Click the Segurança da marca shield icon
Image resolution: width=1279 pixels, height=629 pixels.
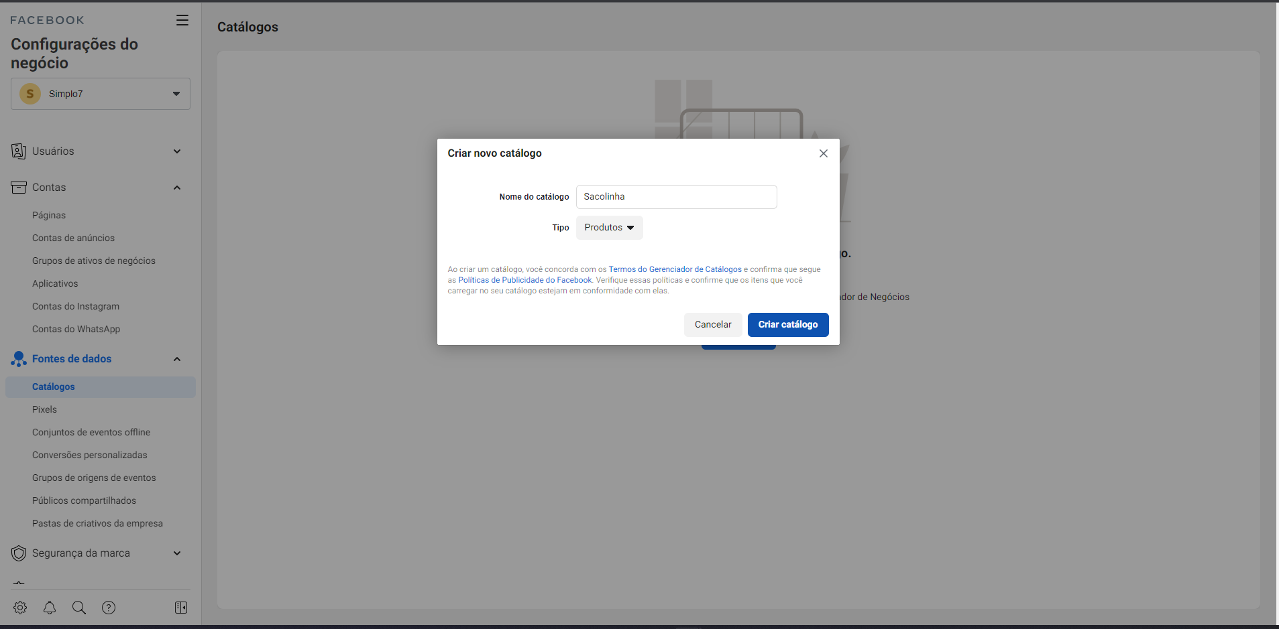click(x=19, y=553)
